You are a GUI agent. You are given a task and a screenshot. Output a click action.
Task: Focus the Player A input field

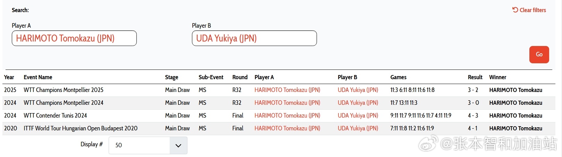pyautogui.click(x=74, y=38)
